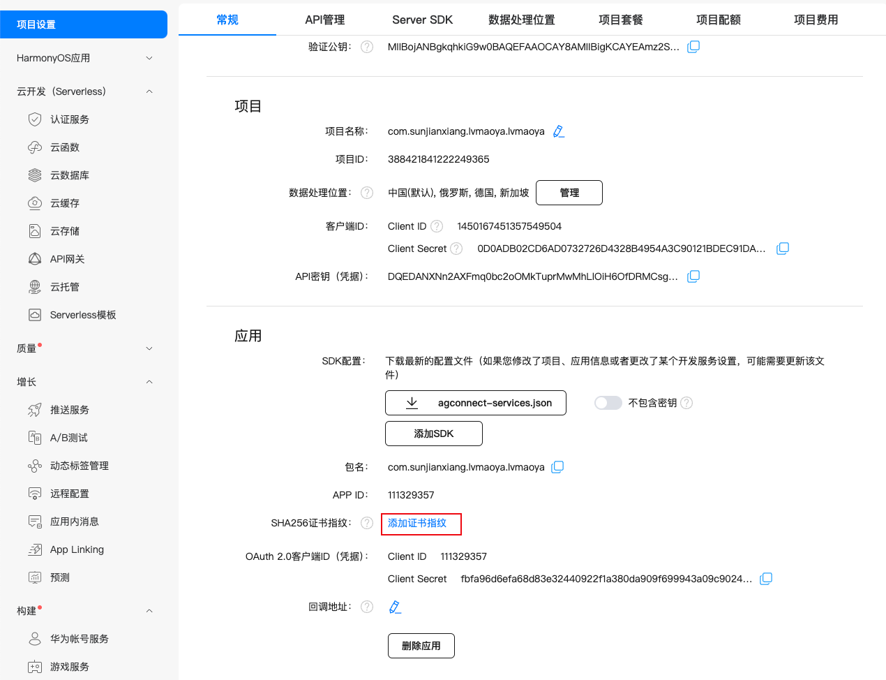Copy the 验证公钥 value
Viewport: 886px width, 680px height.
pos(693,47)
